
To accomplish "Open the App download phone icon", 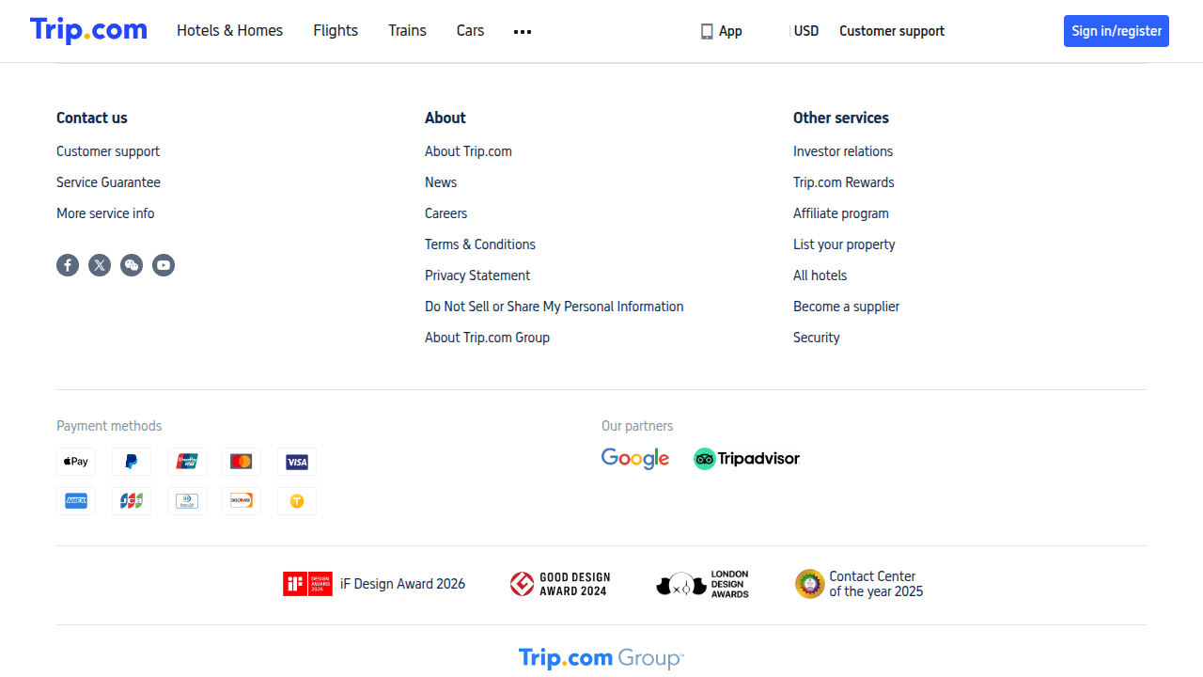I will click(707, 31).
